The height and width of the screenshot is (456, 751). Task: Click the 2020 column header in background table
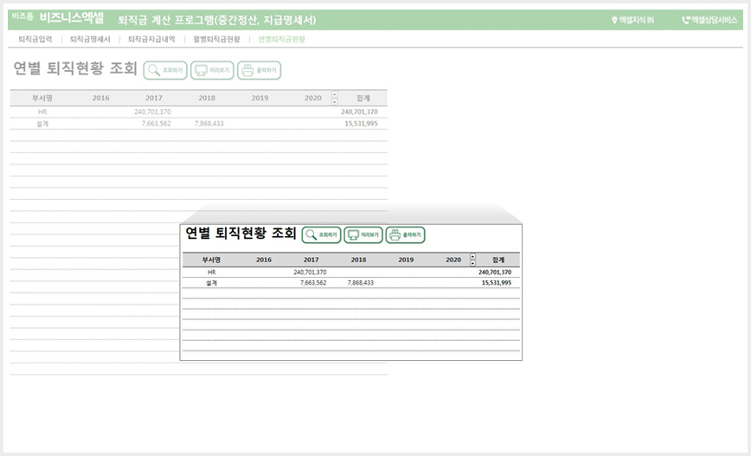click(312, 98)
